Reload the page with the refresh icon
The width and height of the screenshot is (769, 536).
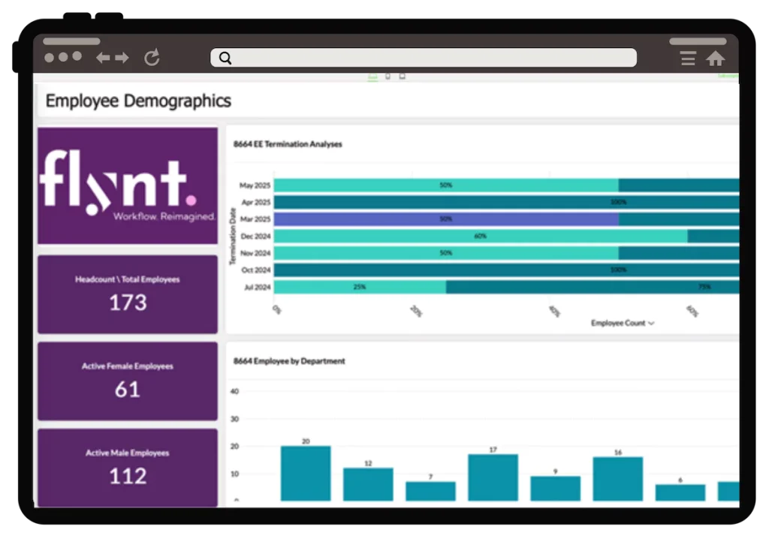point(152,58)
